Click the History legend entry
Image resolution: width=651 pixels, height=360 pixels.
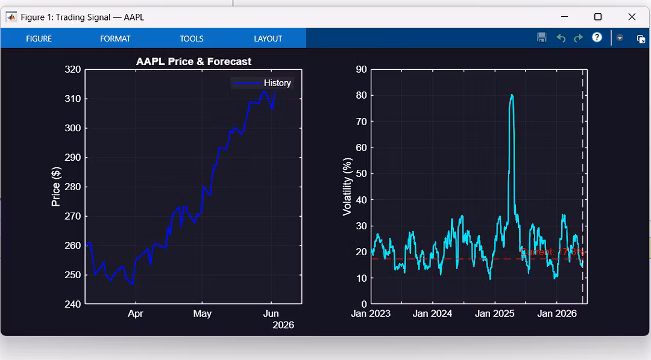click(x=262, y=83)
